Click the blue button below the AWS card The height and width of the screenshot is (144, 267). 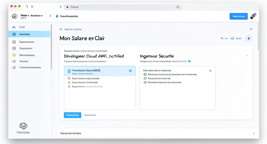click(x=73, y=115)
